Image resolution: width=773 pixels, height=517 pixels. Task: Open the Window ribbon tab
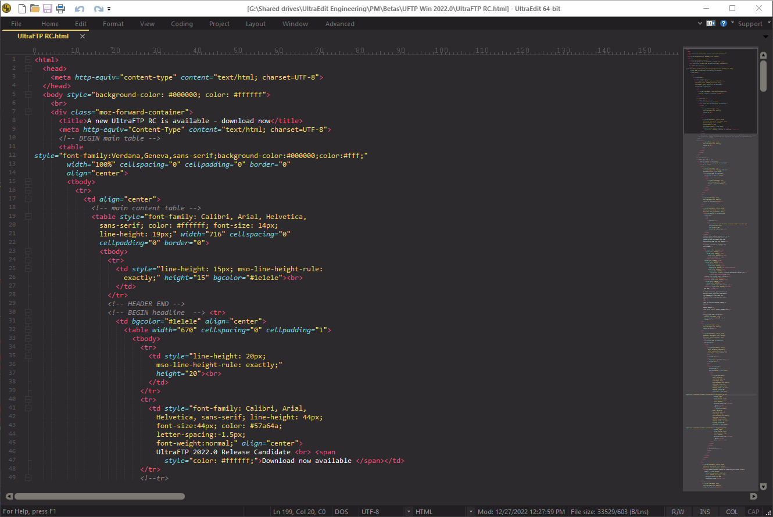click(295, 24)
